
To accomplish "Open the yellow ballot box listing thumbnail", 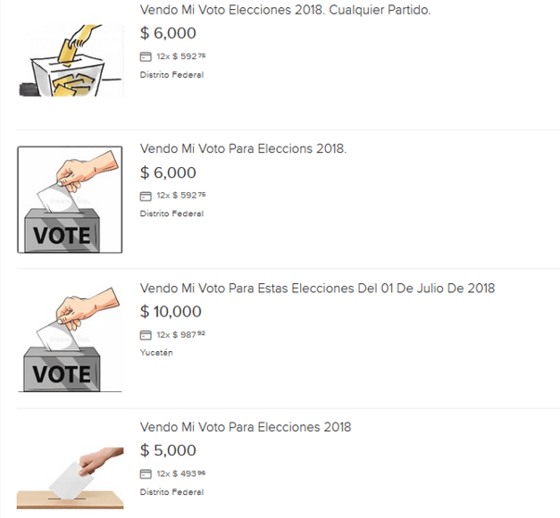I will (70, 60).
